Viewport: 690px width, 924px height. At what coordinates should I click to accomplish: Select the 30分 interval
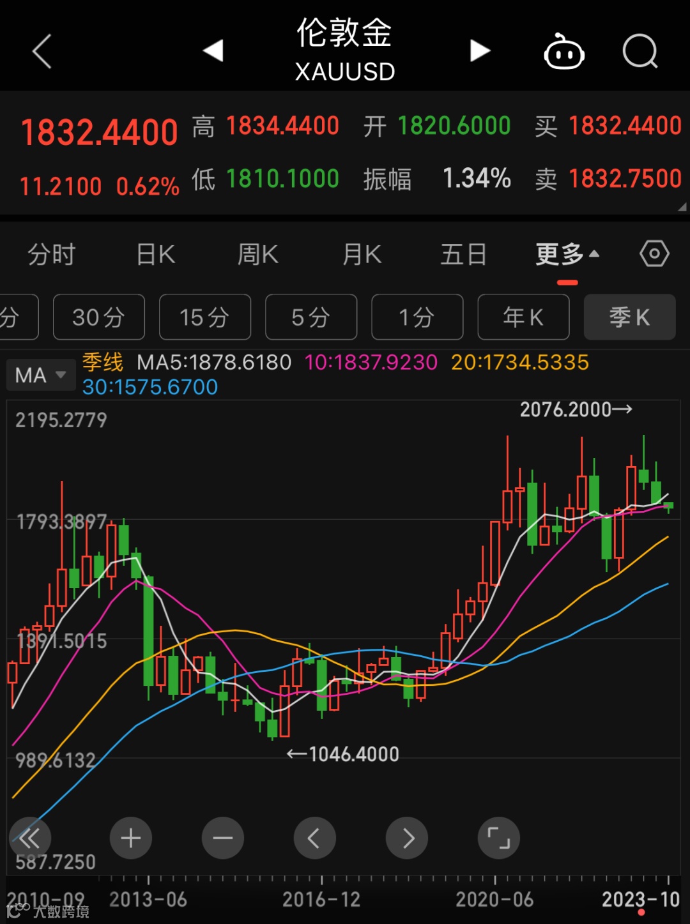(99, 317)
